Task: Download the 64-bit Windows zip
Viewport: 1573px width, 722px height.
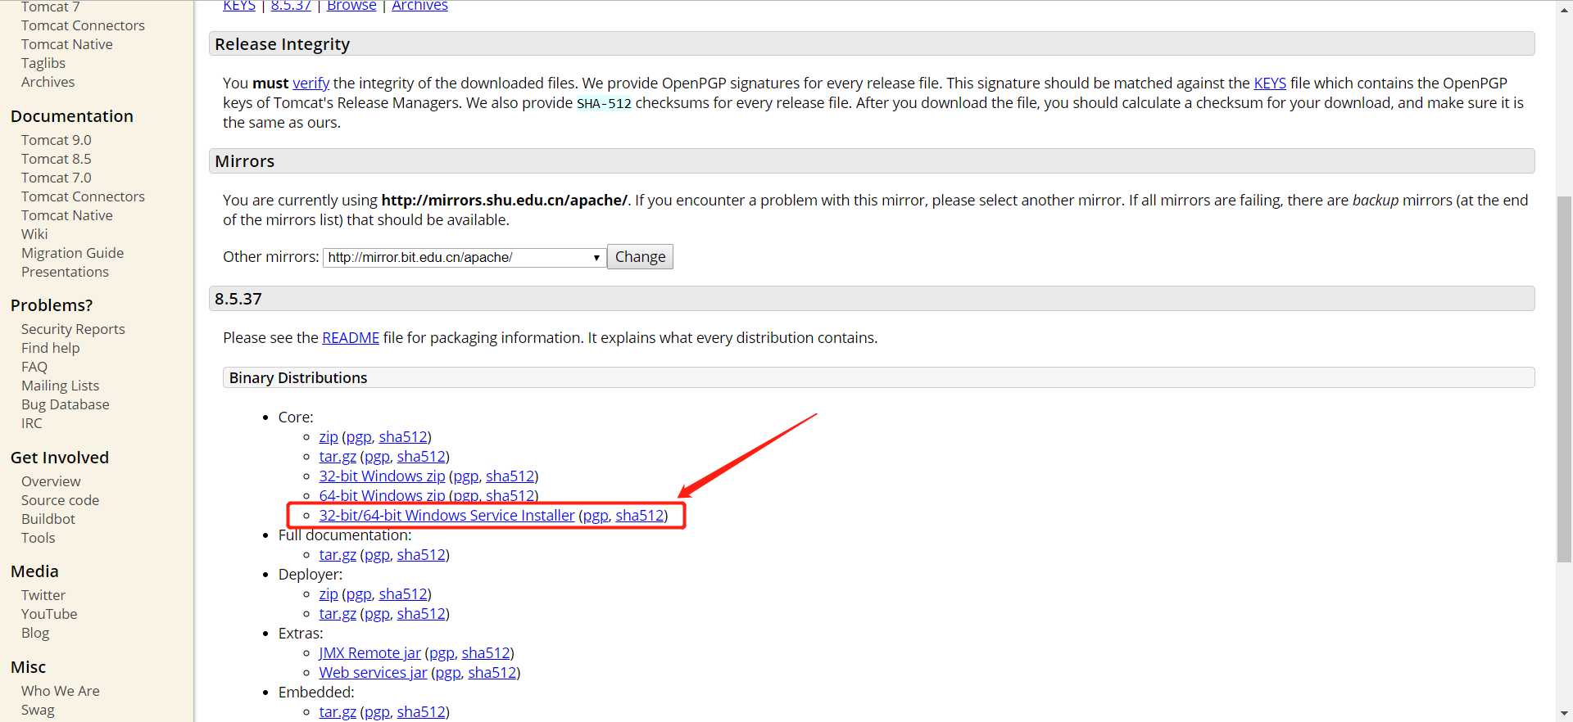Action: tap(382, 495)
